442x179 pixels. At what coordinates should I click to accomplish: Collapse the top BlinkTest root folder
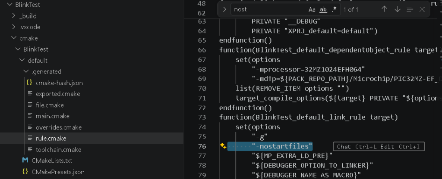click(x=9, y=5)
